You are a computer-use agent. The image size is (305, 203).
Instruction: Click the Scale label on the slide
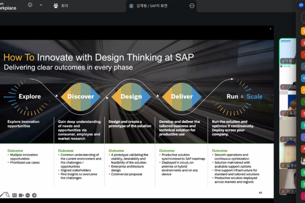click(x=254, y=97)
